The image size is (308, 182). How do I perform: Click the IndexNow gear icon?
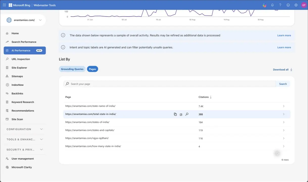tap(7, 85)
